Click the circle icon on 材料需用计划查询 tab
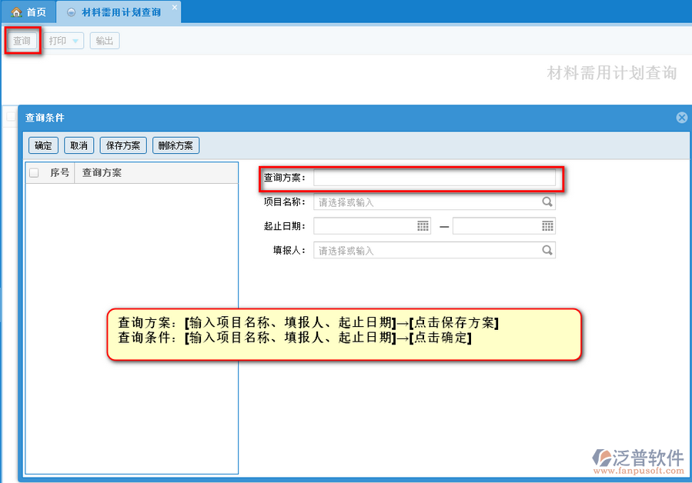This screenshot has width=692, height=483. [x=71, y=12]
